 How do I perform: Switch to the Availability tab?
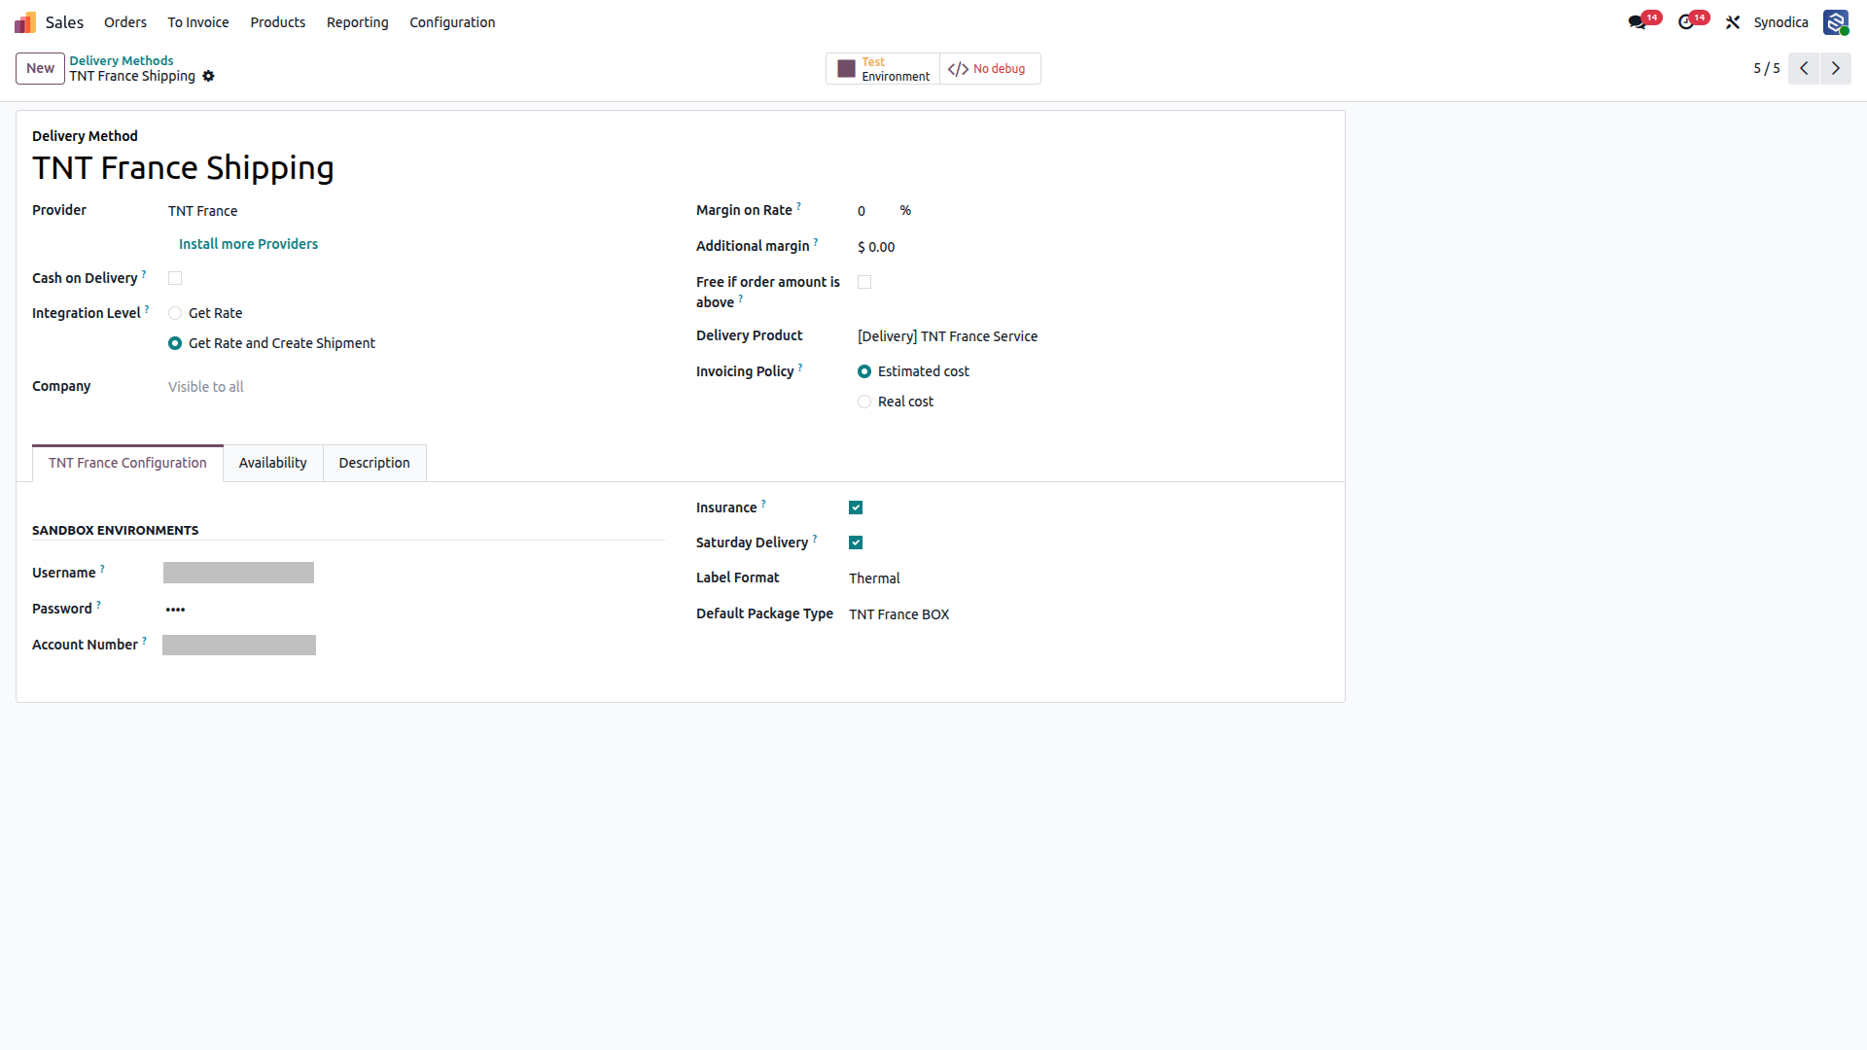[273, 463]
